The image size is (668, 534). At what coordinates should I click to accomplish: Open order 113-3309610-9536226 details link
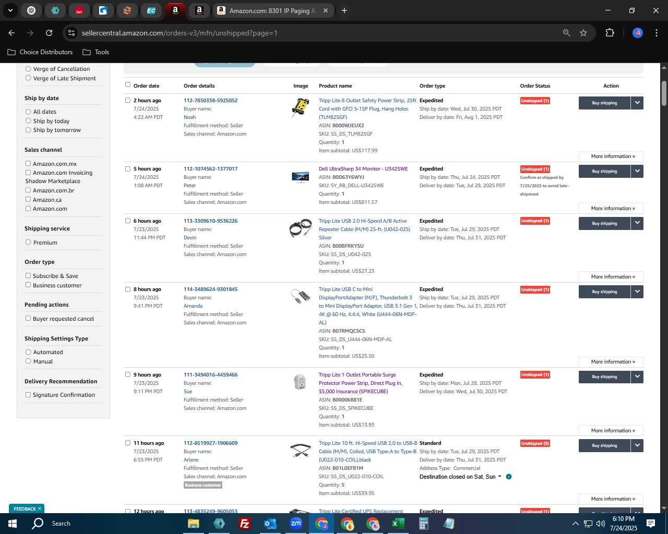[210, 221]
